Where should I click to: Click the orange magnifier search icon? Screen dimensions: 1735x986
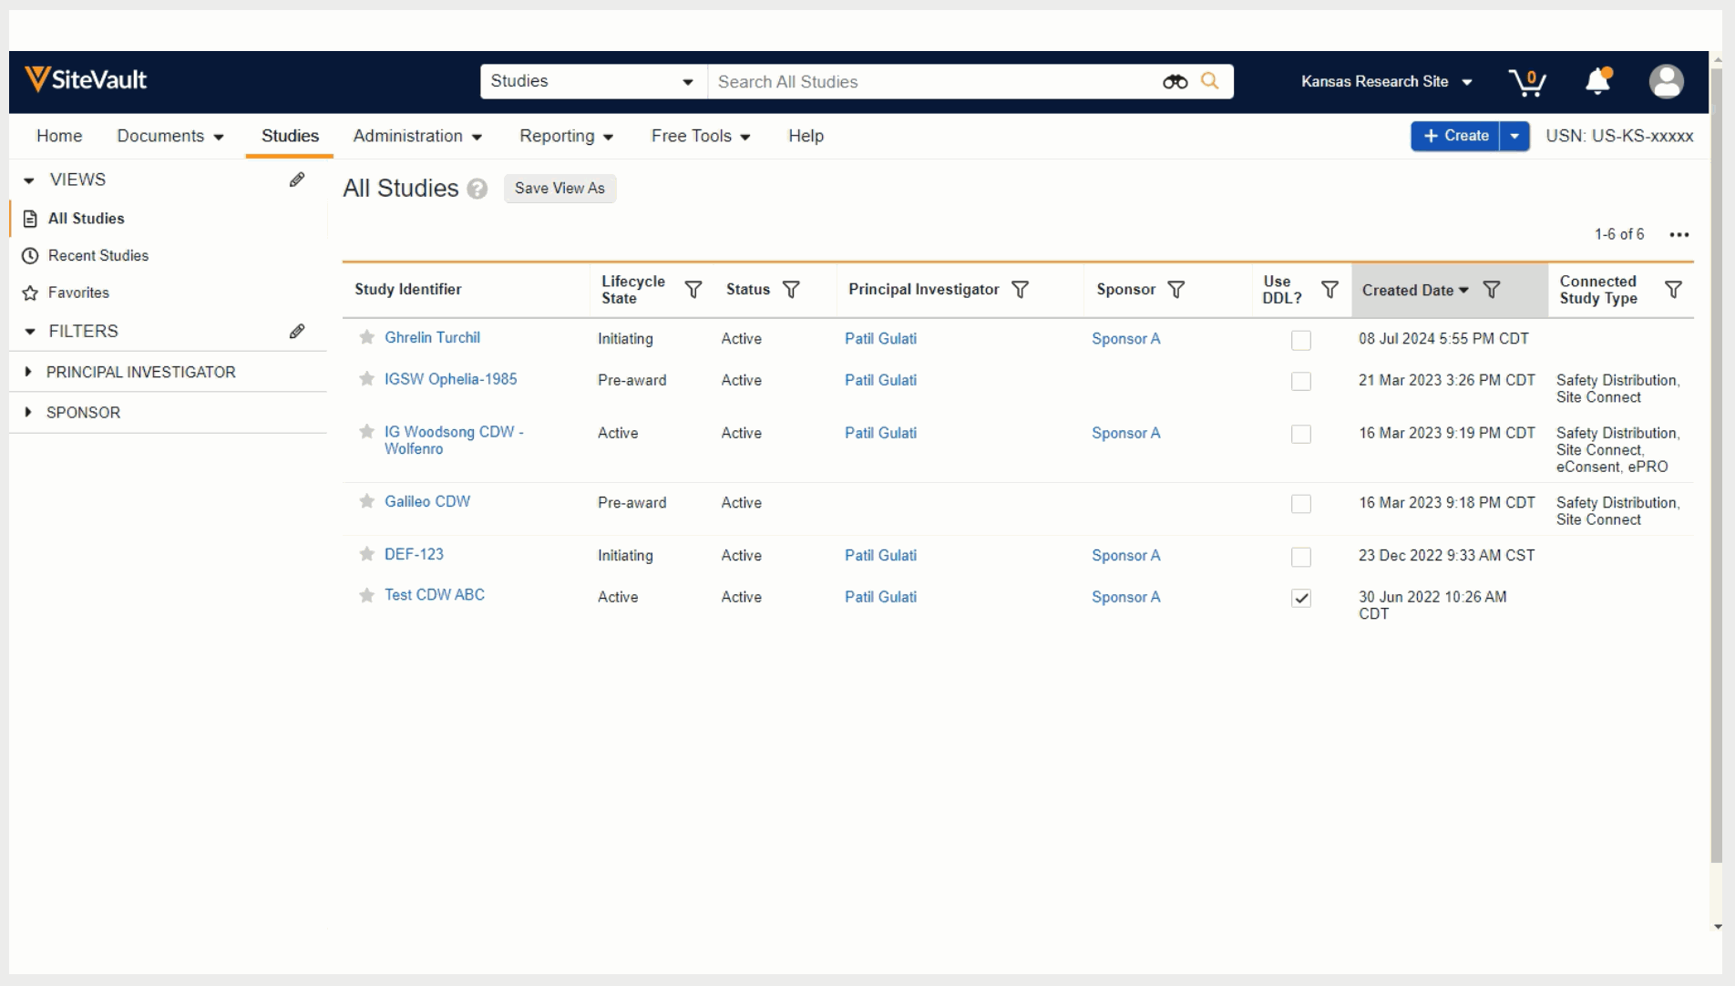tap(1210, 81)
